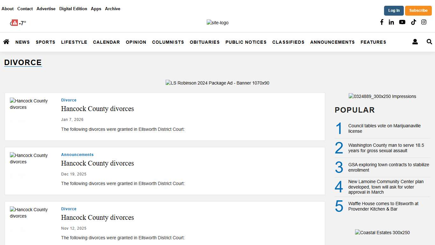Image resolution: width=435 pixels, height=245 pixels.
Task: Open the Jan 7, 2026 divorces article
Action: [x=97, y=109]
